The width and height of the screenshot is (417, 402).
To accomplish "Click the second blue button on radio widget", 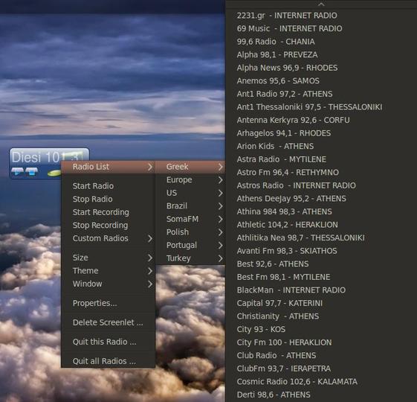I will pos(31,171).
